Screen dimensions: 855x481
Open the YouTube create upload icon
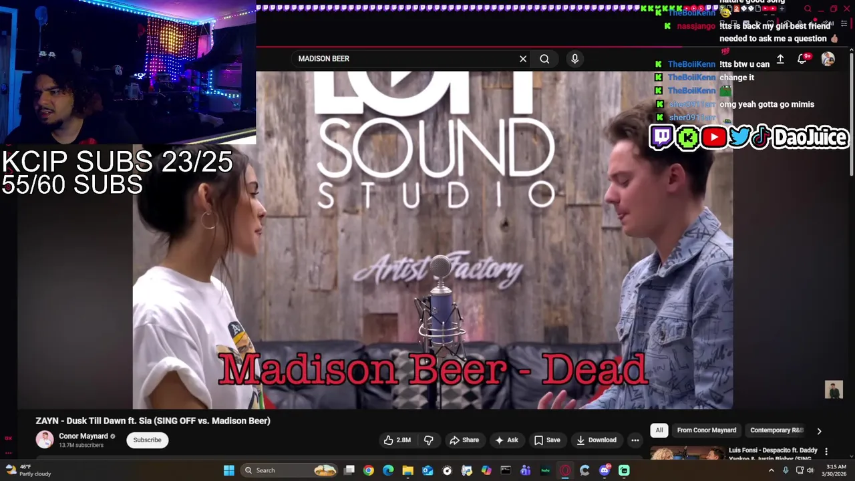pos(780,59)
